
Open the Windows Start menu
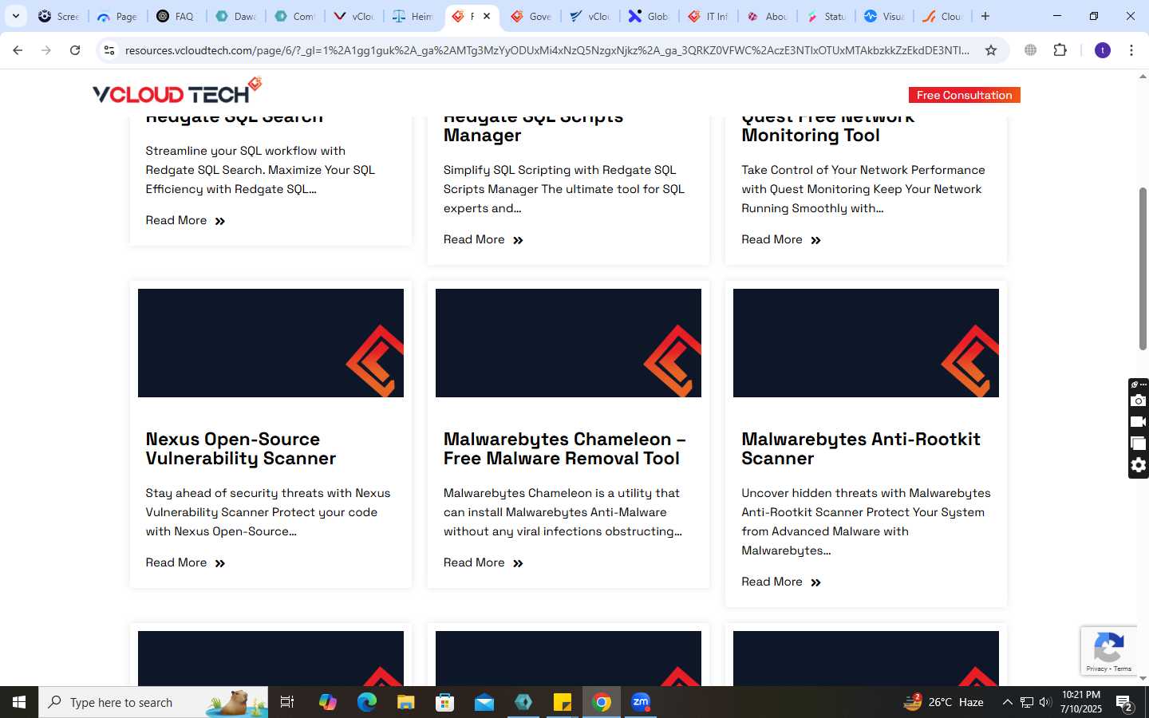(19, 702)
